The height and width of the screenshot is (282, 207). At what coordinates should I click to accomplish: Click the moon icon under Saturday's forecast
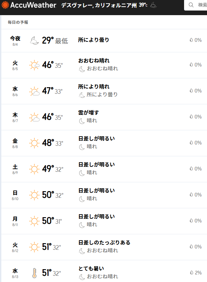point(82,173)
